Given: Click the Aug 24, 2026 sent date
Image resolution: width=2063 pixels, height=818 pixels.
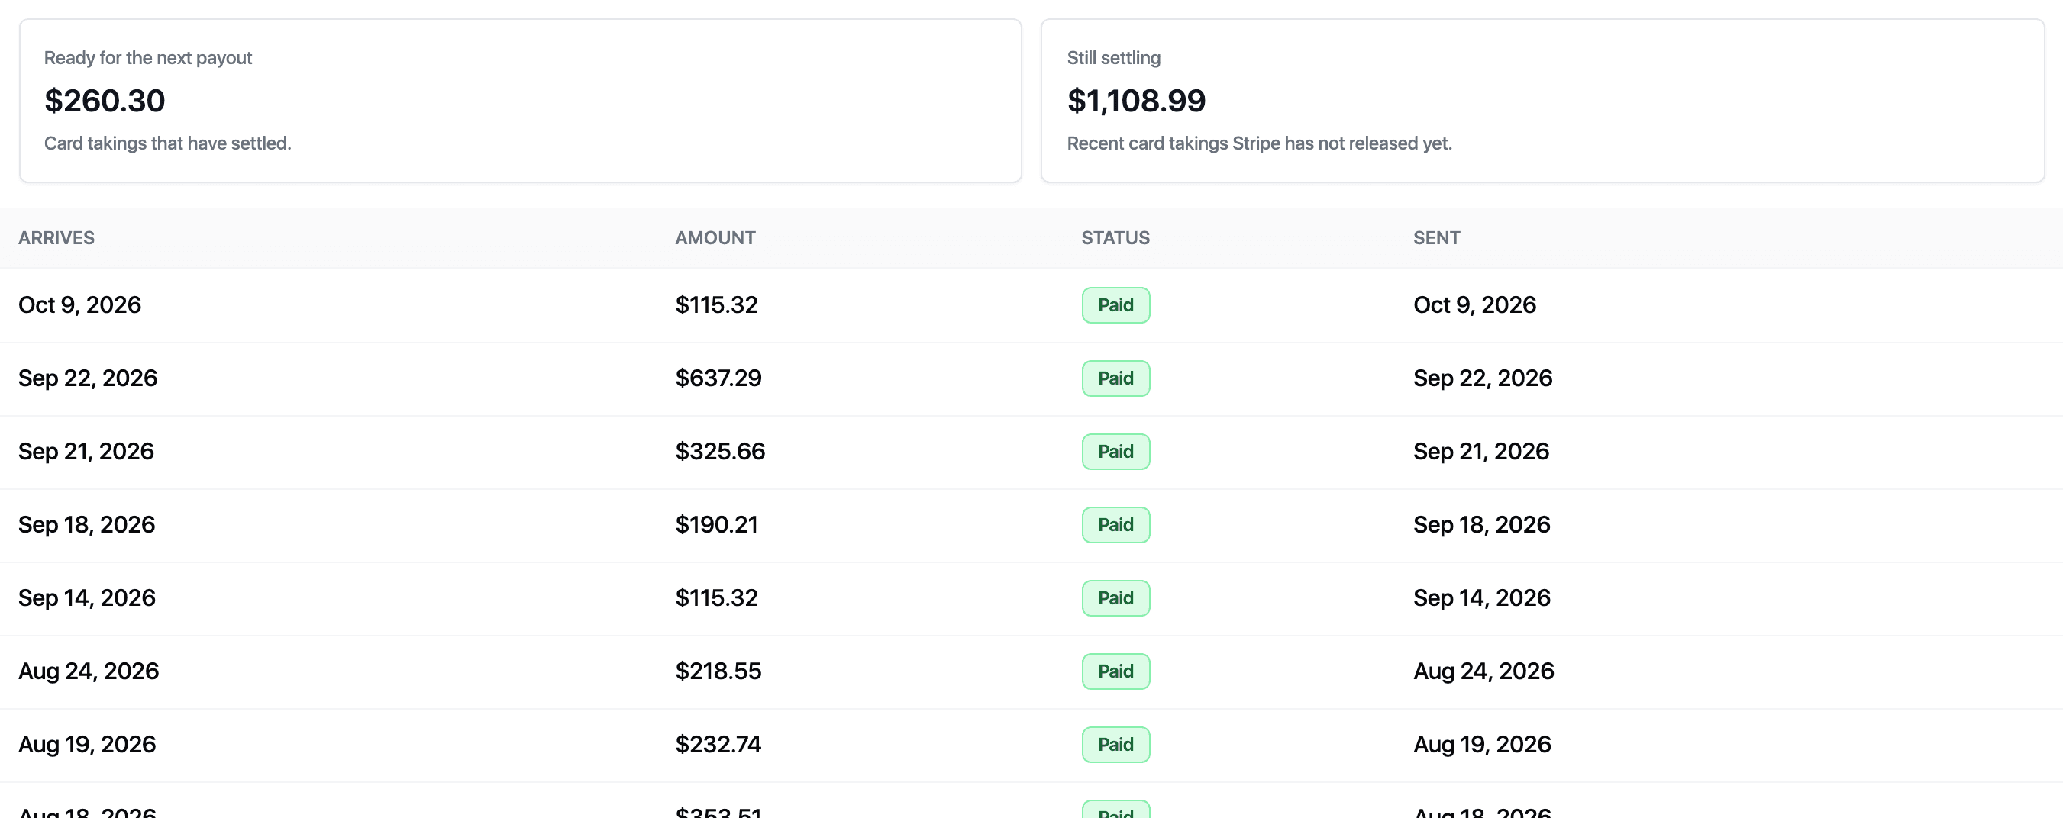Looking at the screenshot, I should (1483, 671).
